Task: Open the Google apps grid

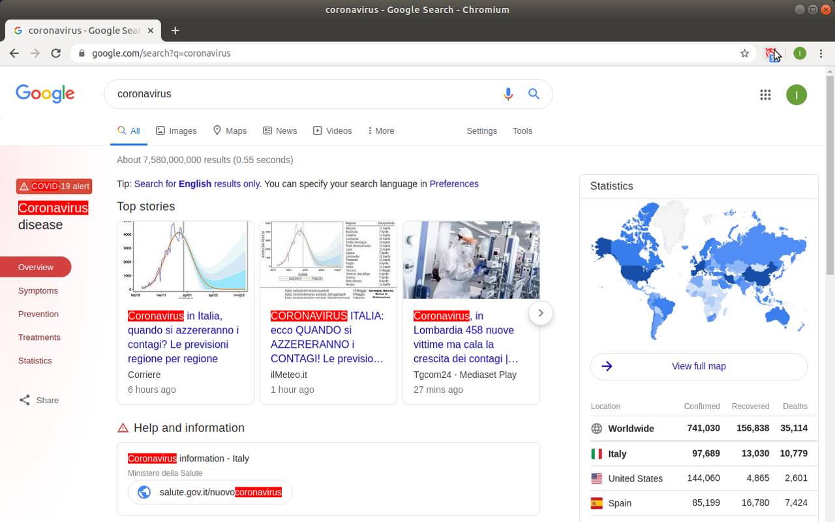Action: click(x=765, y=95)
